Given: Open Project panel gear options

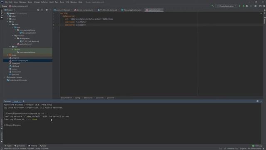Looking at the screenshot, I should pyautogui.click(x=47, y=10).
